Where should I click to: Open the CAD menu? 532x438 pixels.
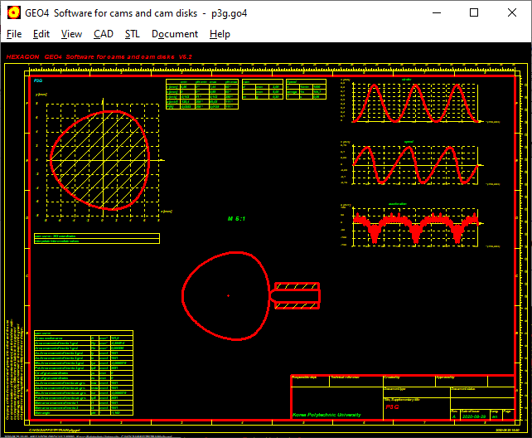click(x=104, y=34)
